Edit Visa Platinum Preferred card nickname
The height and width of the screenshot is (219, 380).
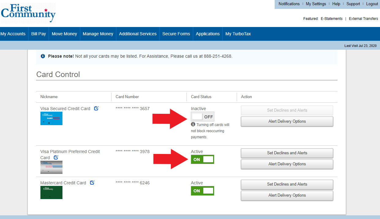[x=56, y=157]
